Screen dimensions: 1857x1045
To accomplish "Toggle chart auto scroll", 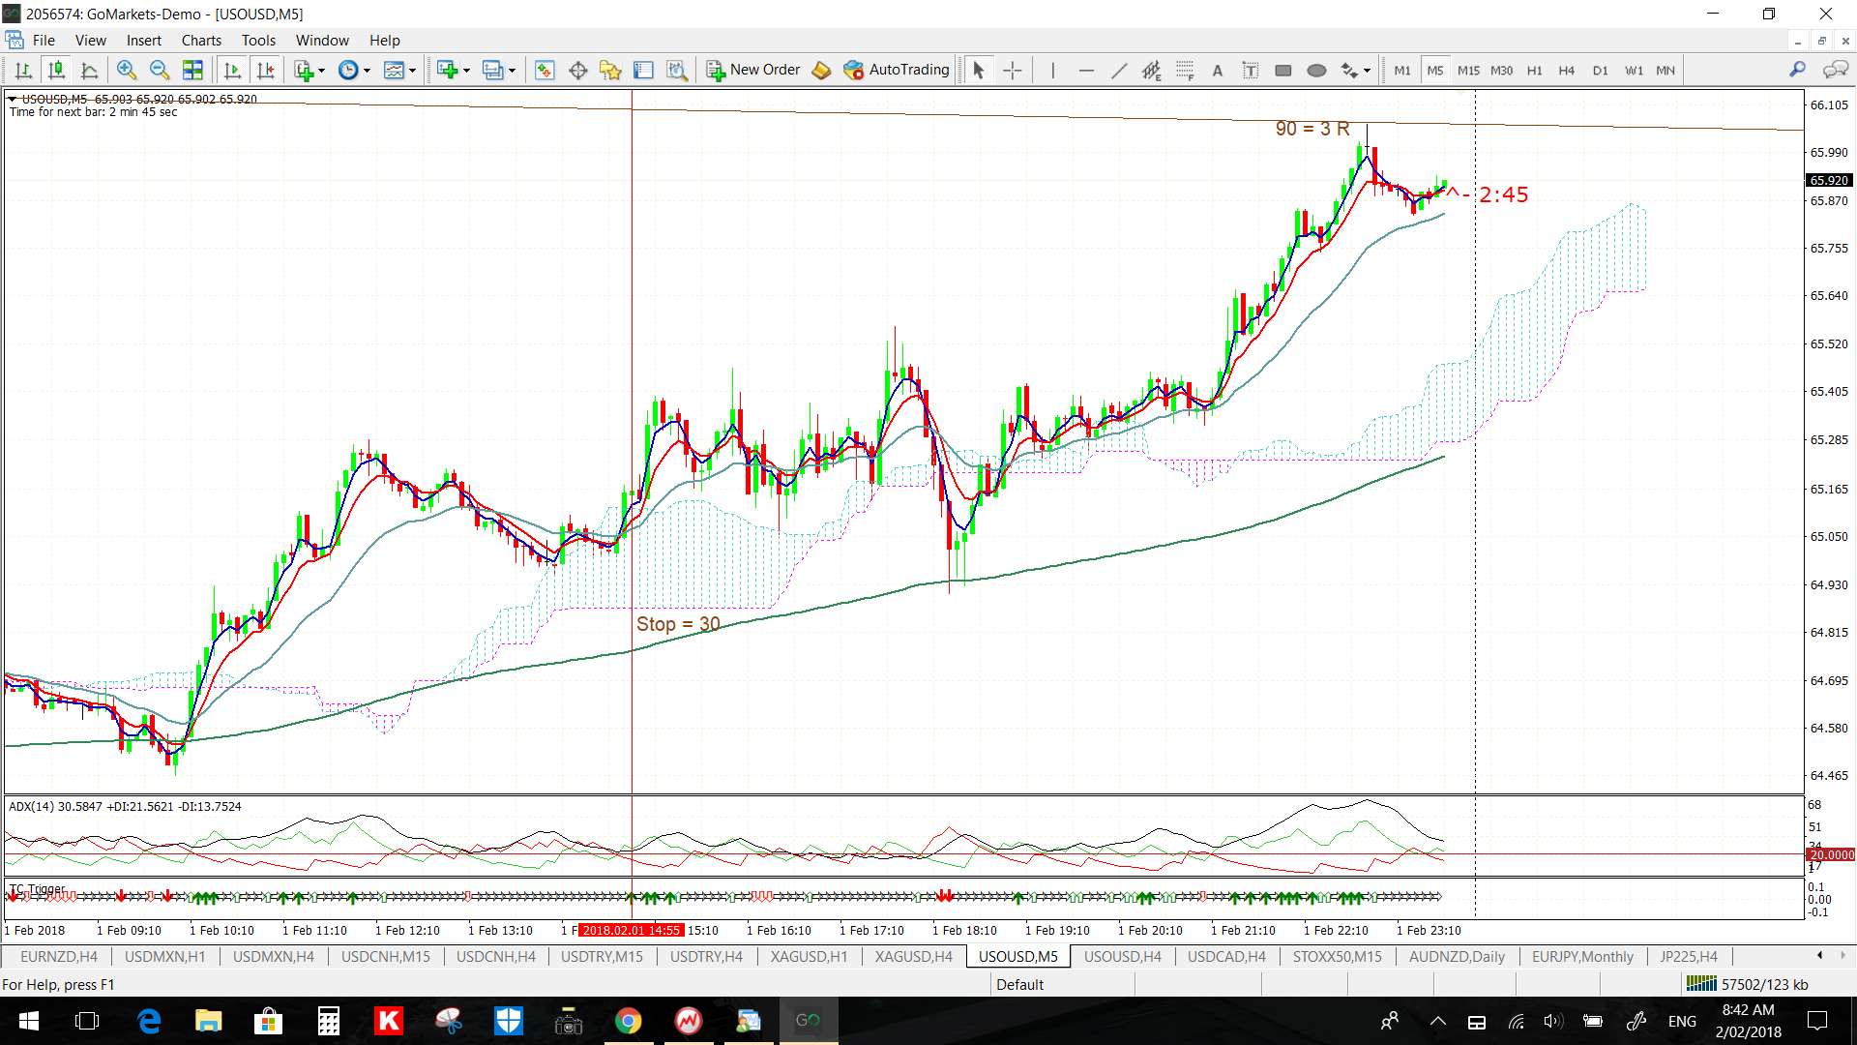I will pos(232,70).
